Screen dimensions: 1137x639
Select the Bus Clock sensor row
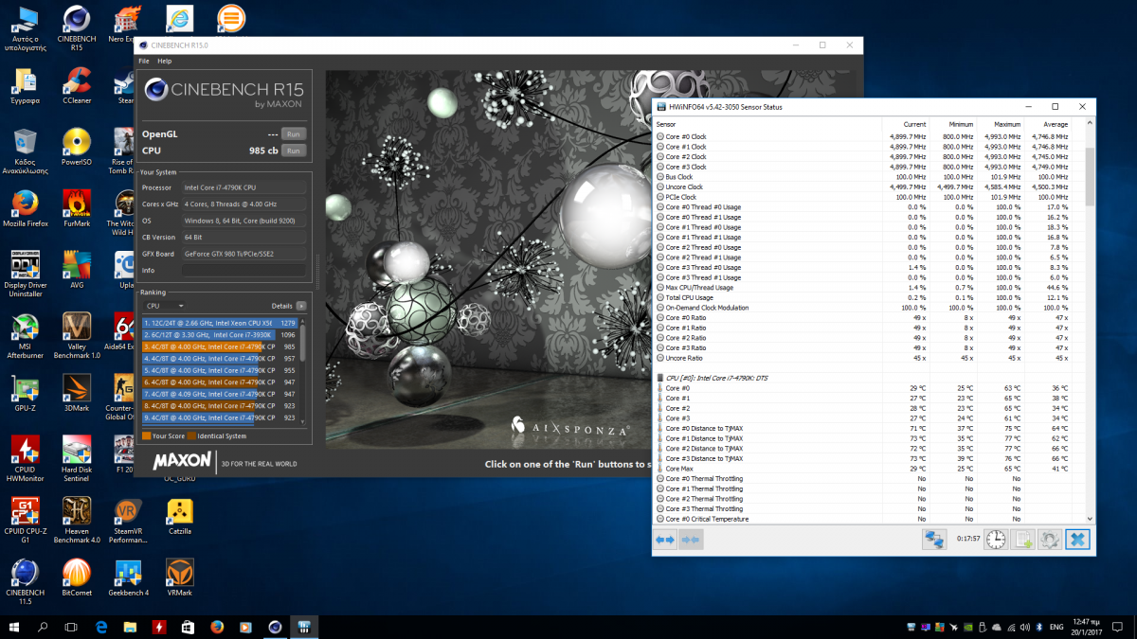862,177
